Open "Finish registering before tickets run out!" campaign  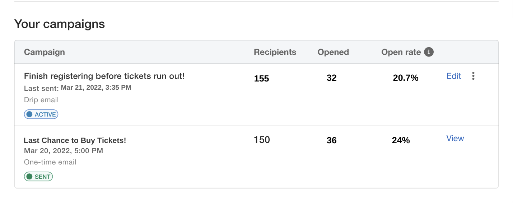click(104, 76)
